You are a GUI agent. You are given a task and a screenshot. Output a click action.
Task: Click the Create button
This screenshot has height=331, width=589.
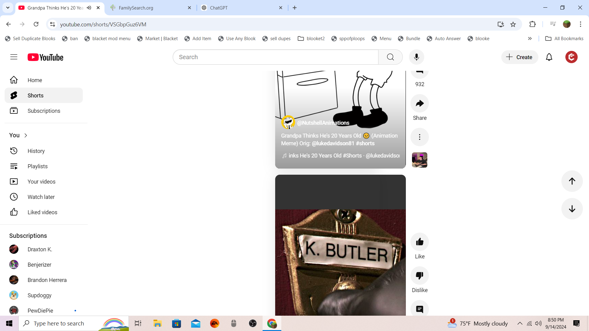click(519, 57)
